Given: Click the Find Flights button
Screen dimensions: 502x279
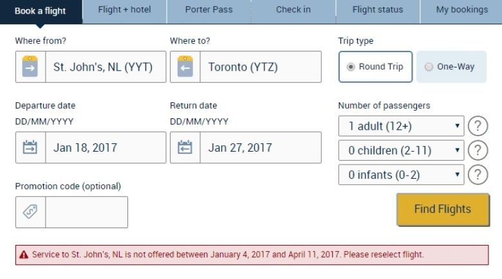Looking at the screenshot, I should click(443, 210).
